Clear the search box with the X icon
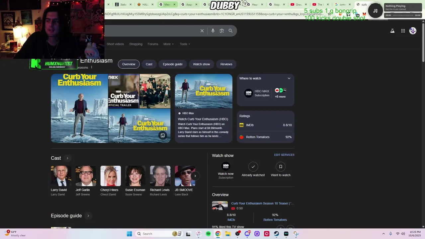 click(x=202, y=31)
